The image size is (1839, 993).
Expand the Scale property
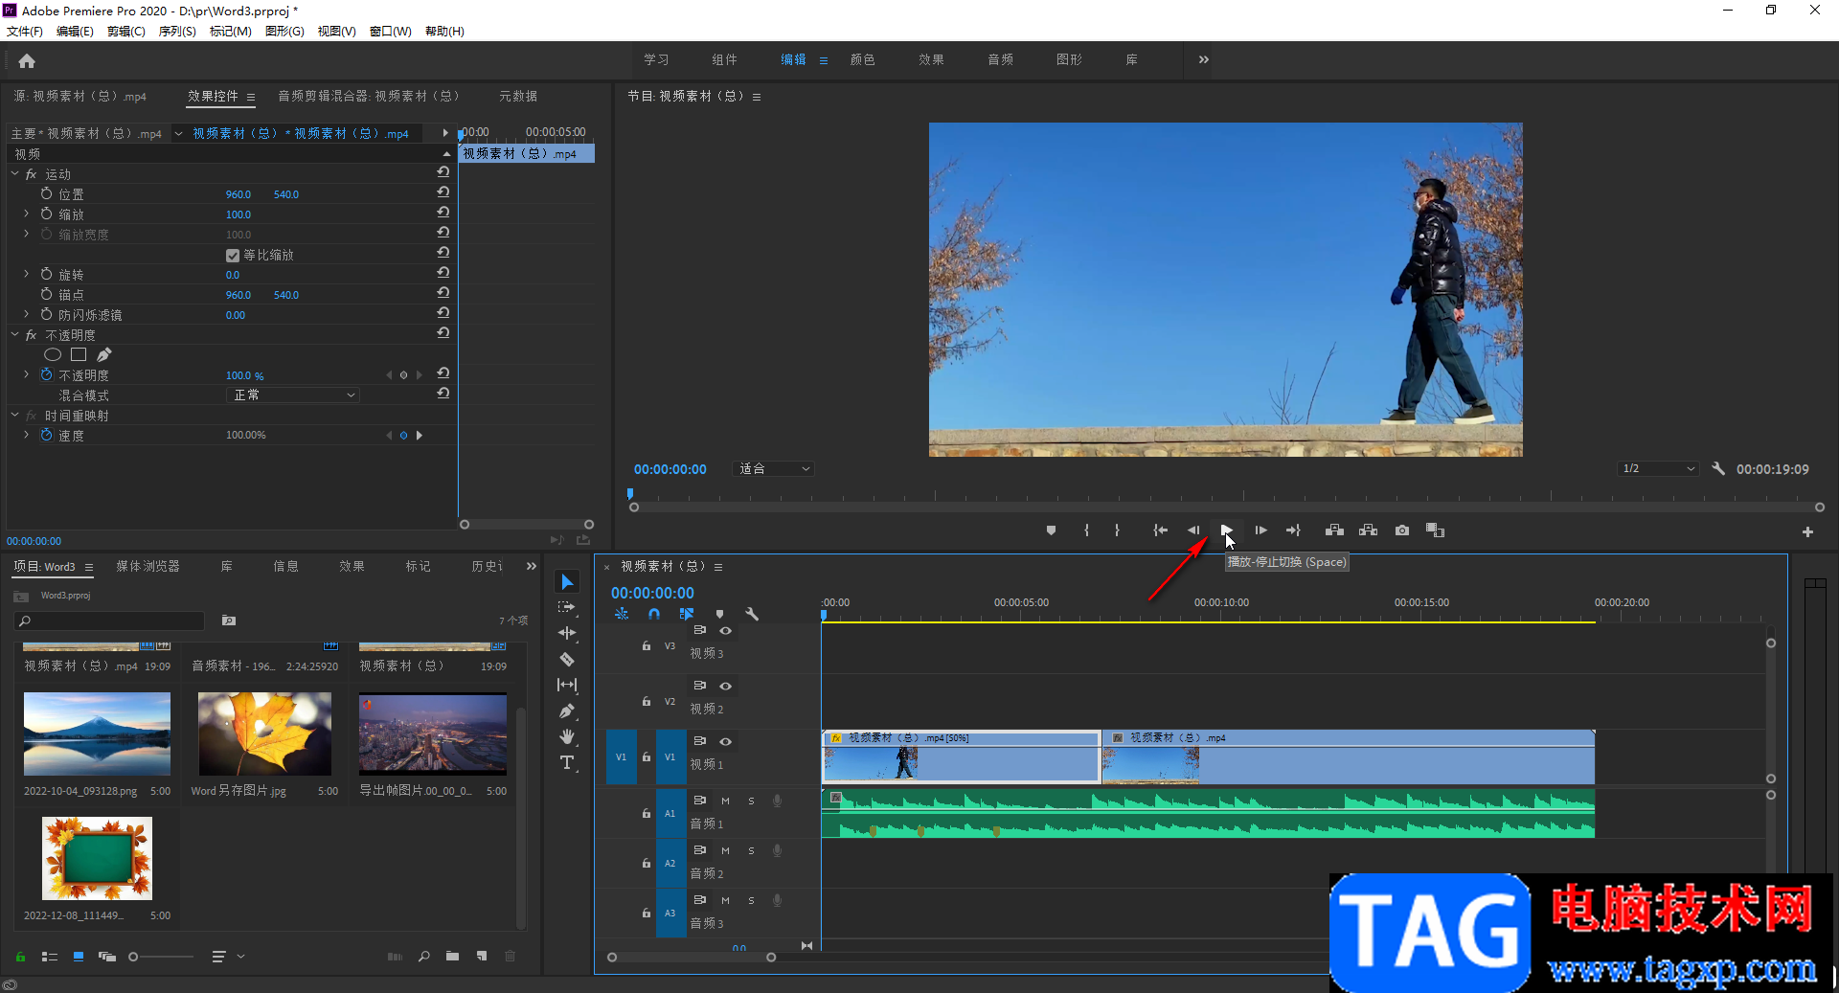[x=26, y=214]
